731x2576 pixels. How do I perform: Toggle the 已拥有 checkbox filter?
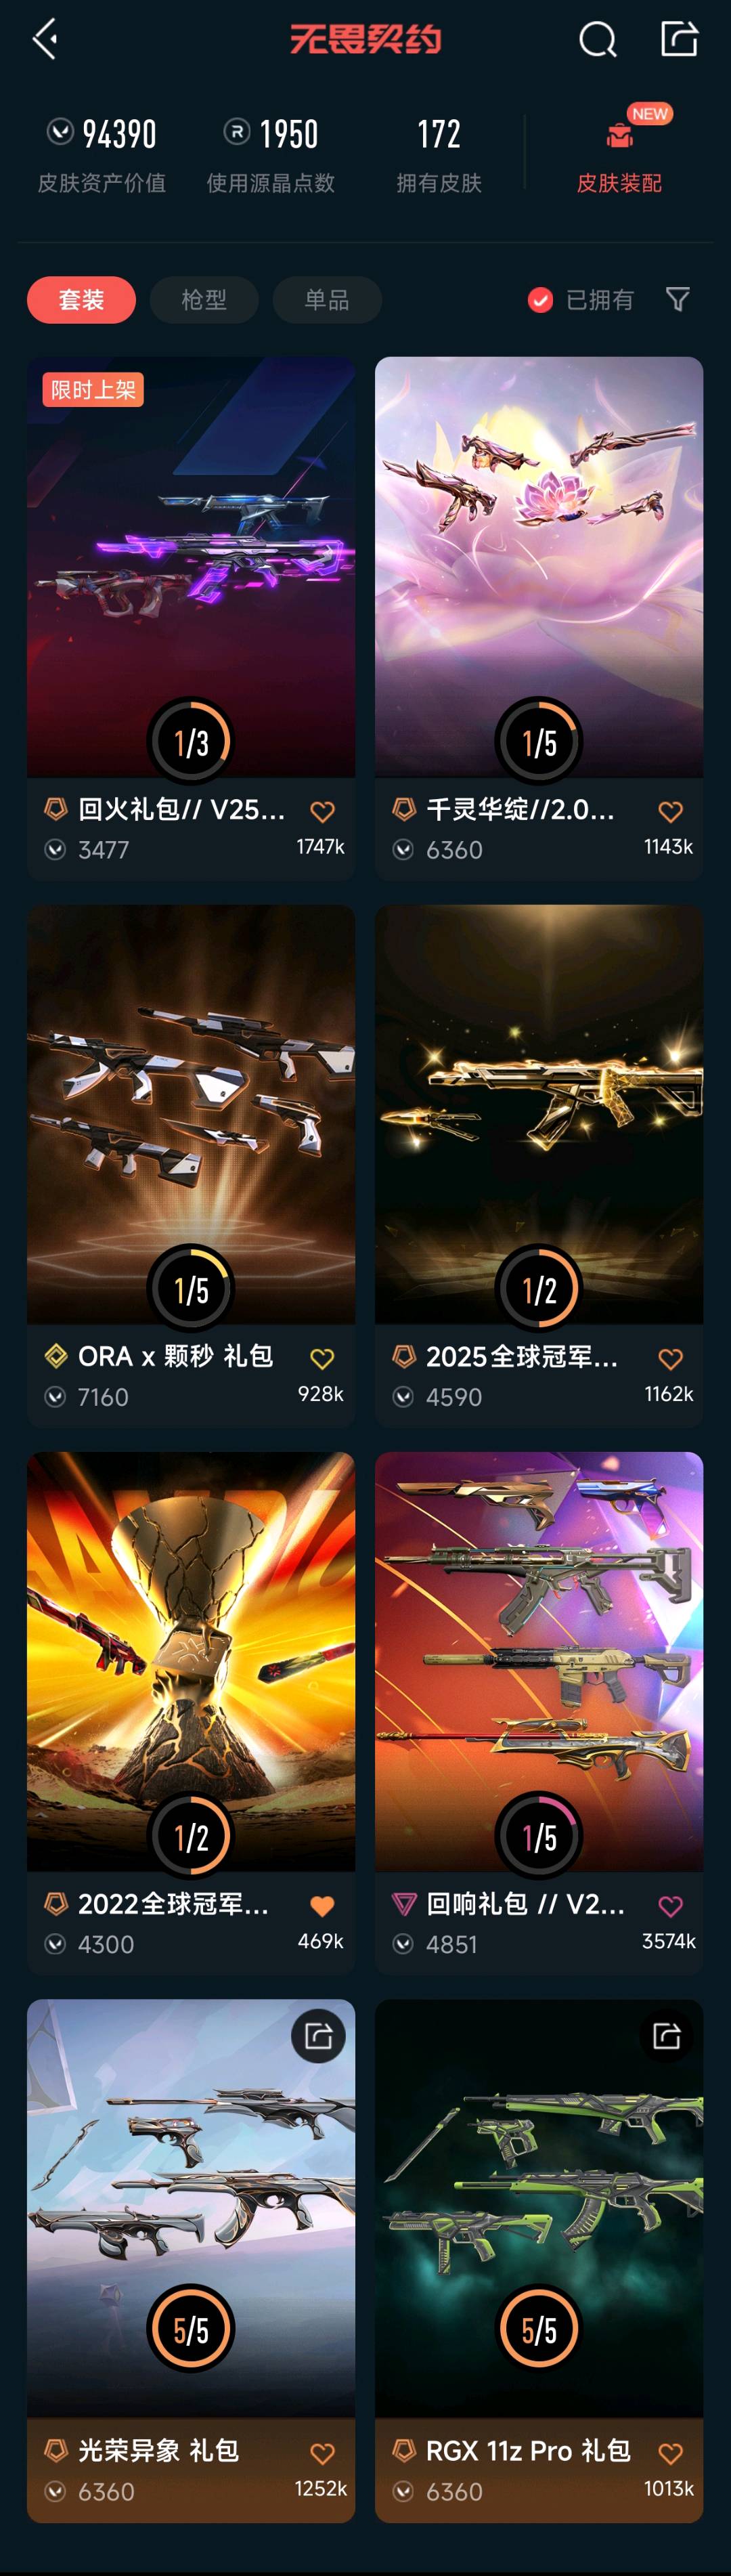tap(540, 300)
